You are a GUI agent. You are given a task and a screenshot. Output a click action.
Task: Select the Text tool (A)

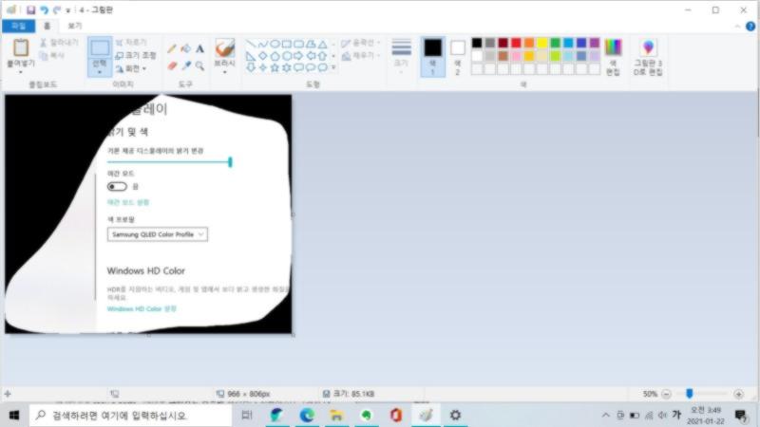click(x=199, y=49)
